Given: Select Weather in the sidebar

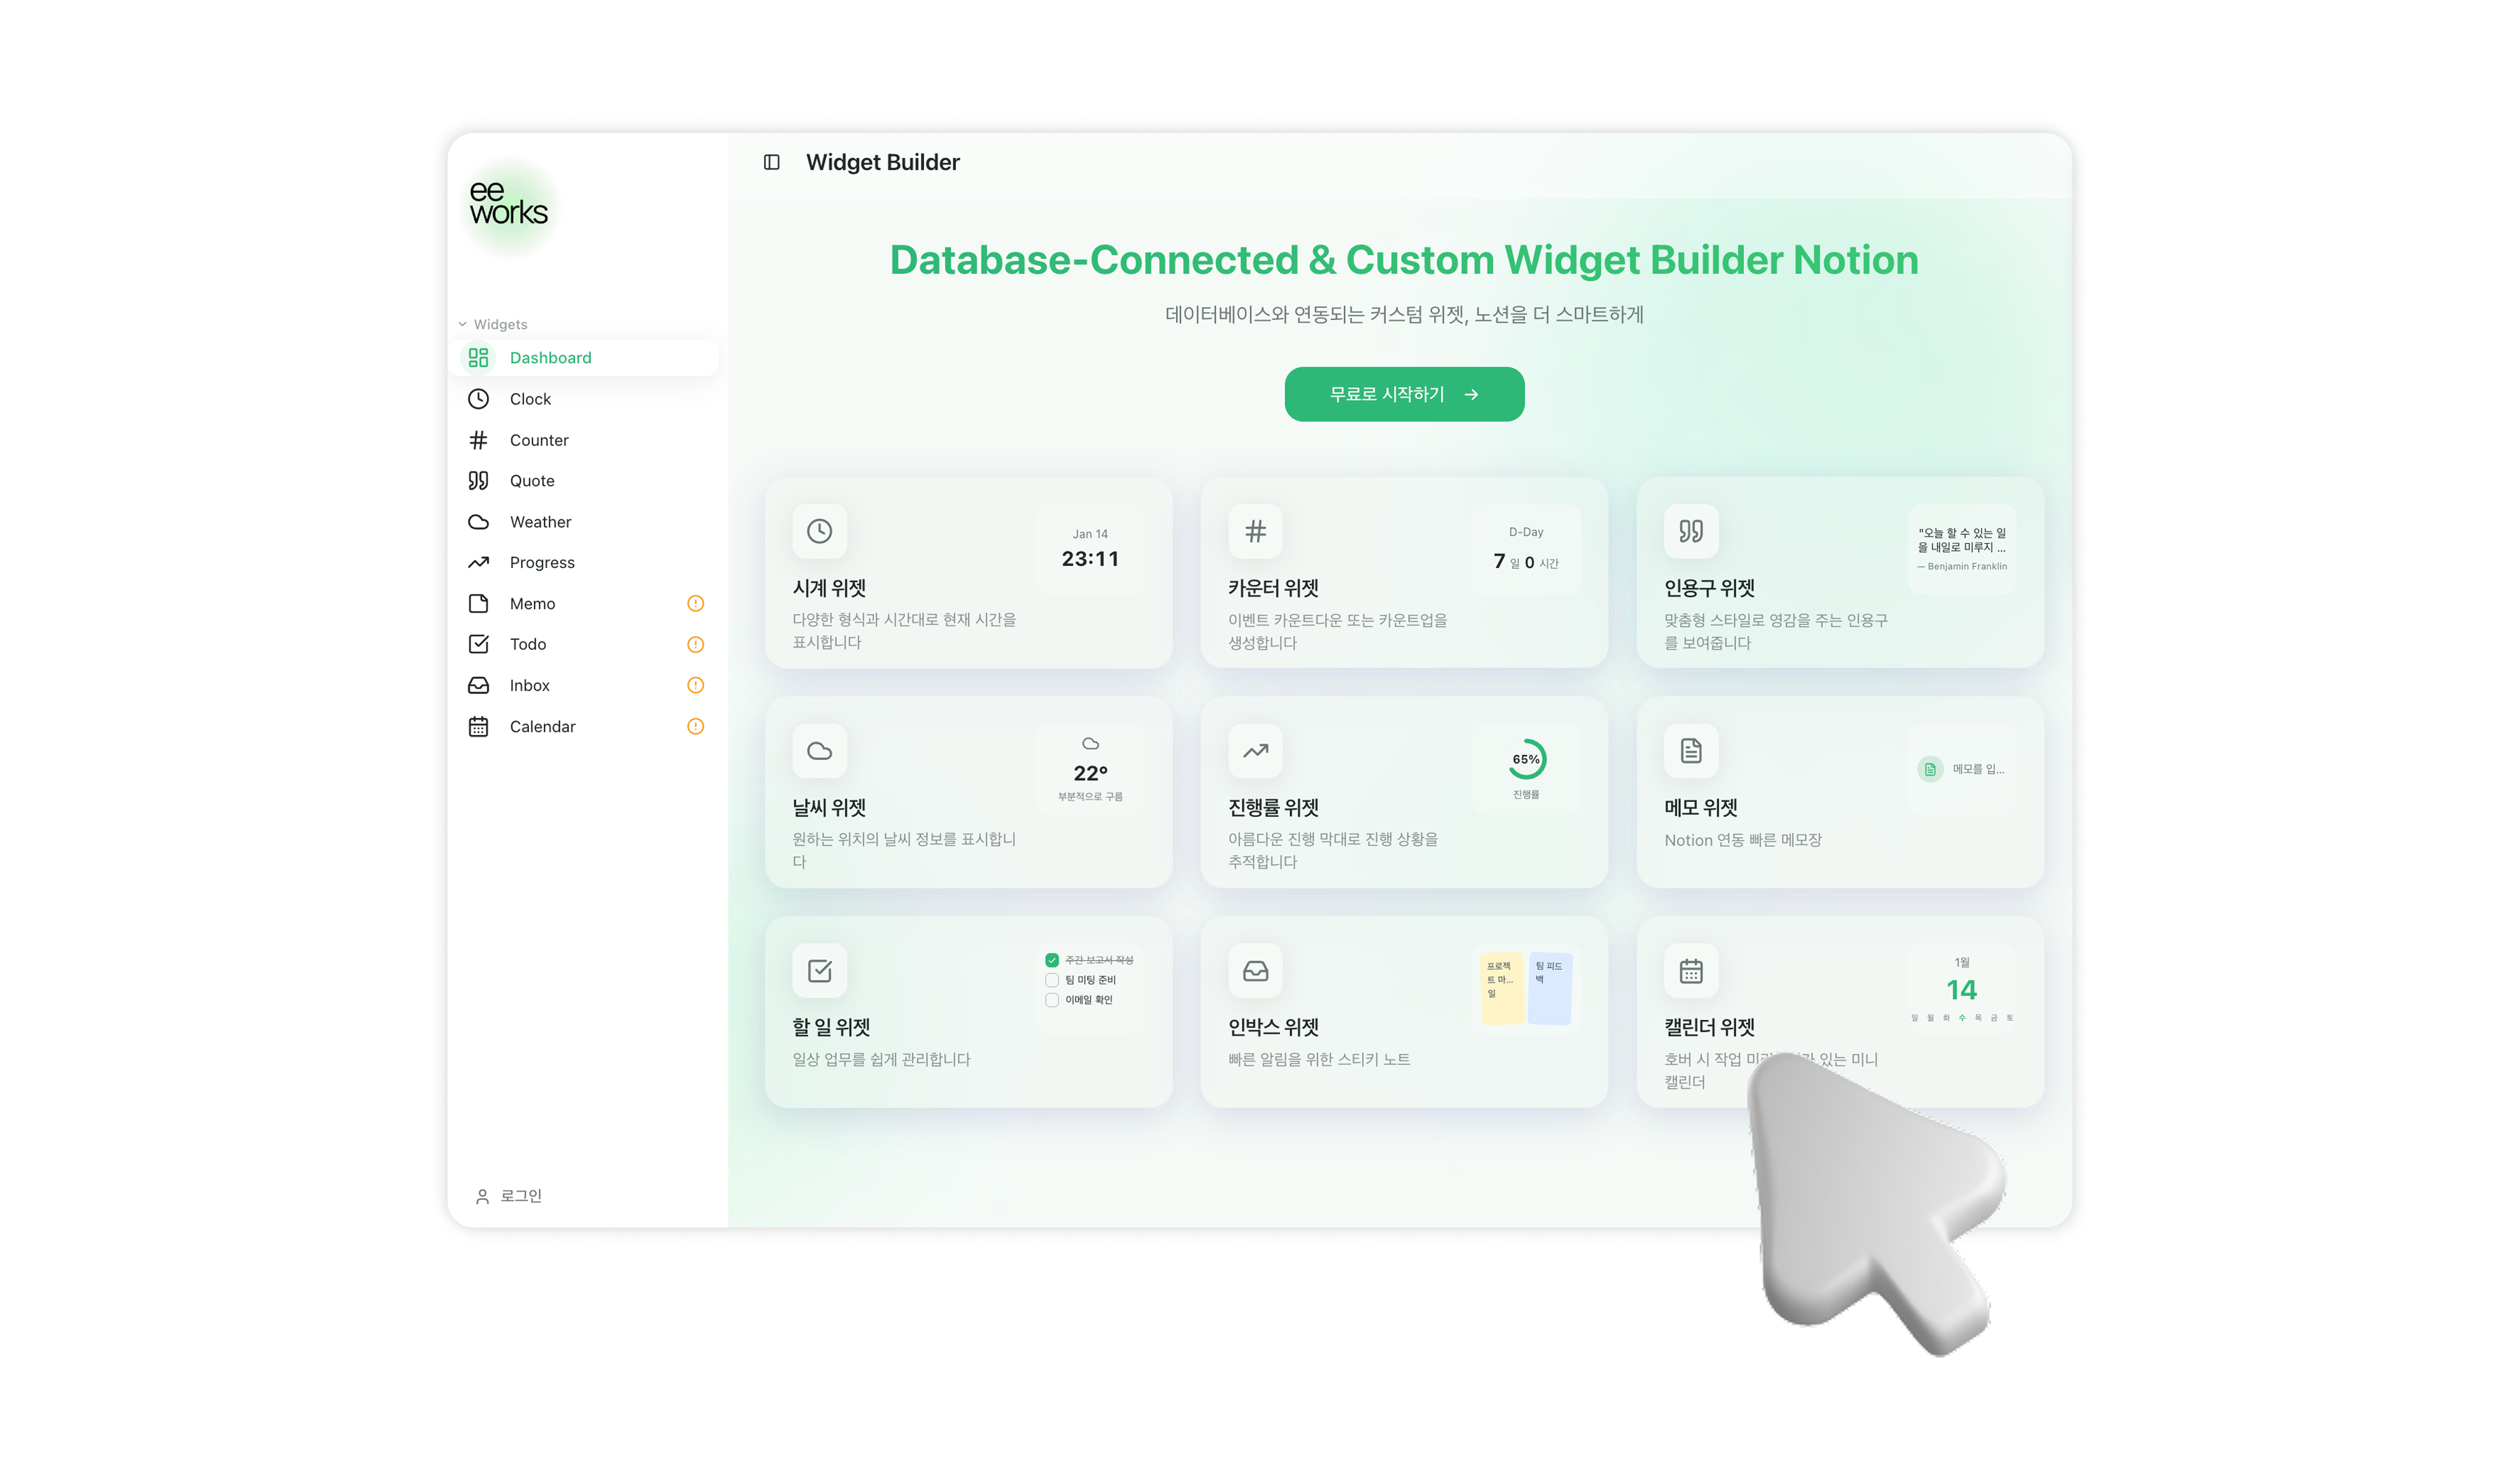Looking at the screenshot, I should click(x=540, y=522).
